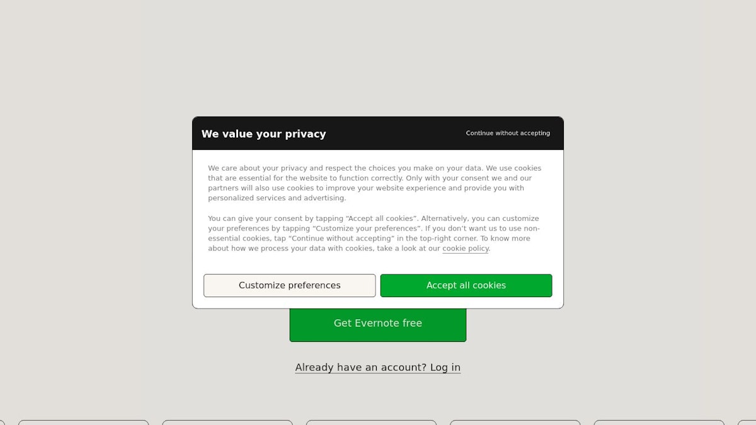Select the fourth full card outline at page bottom
The height and width of the screenshot is (425, 756).
point(515,422)
